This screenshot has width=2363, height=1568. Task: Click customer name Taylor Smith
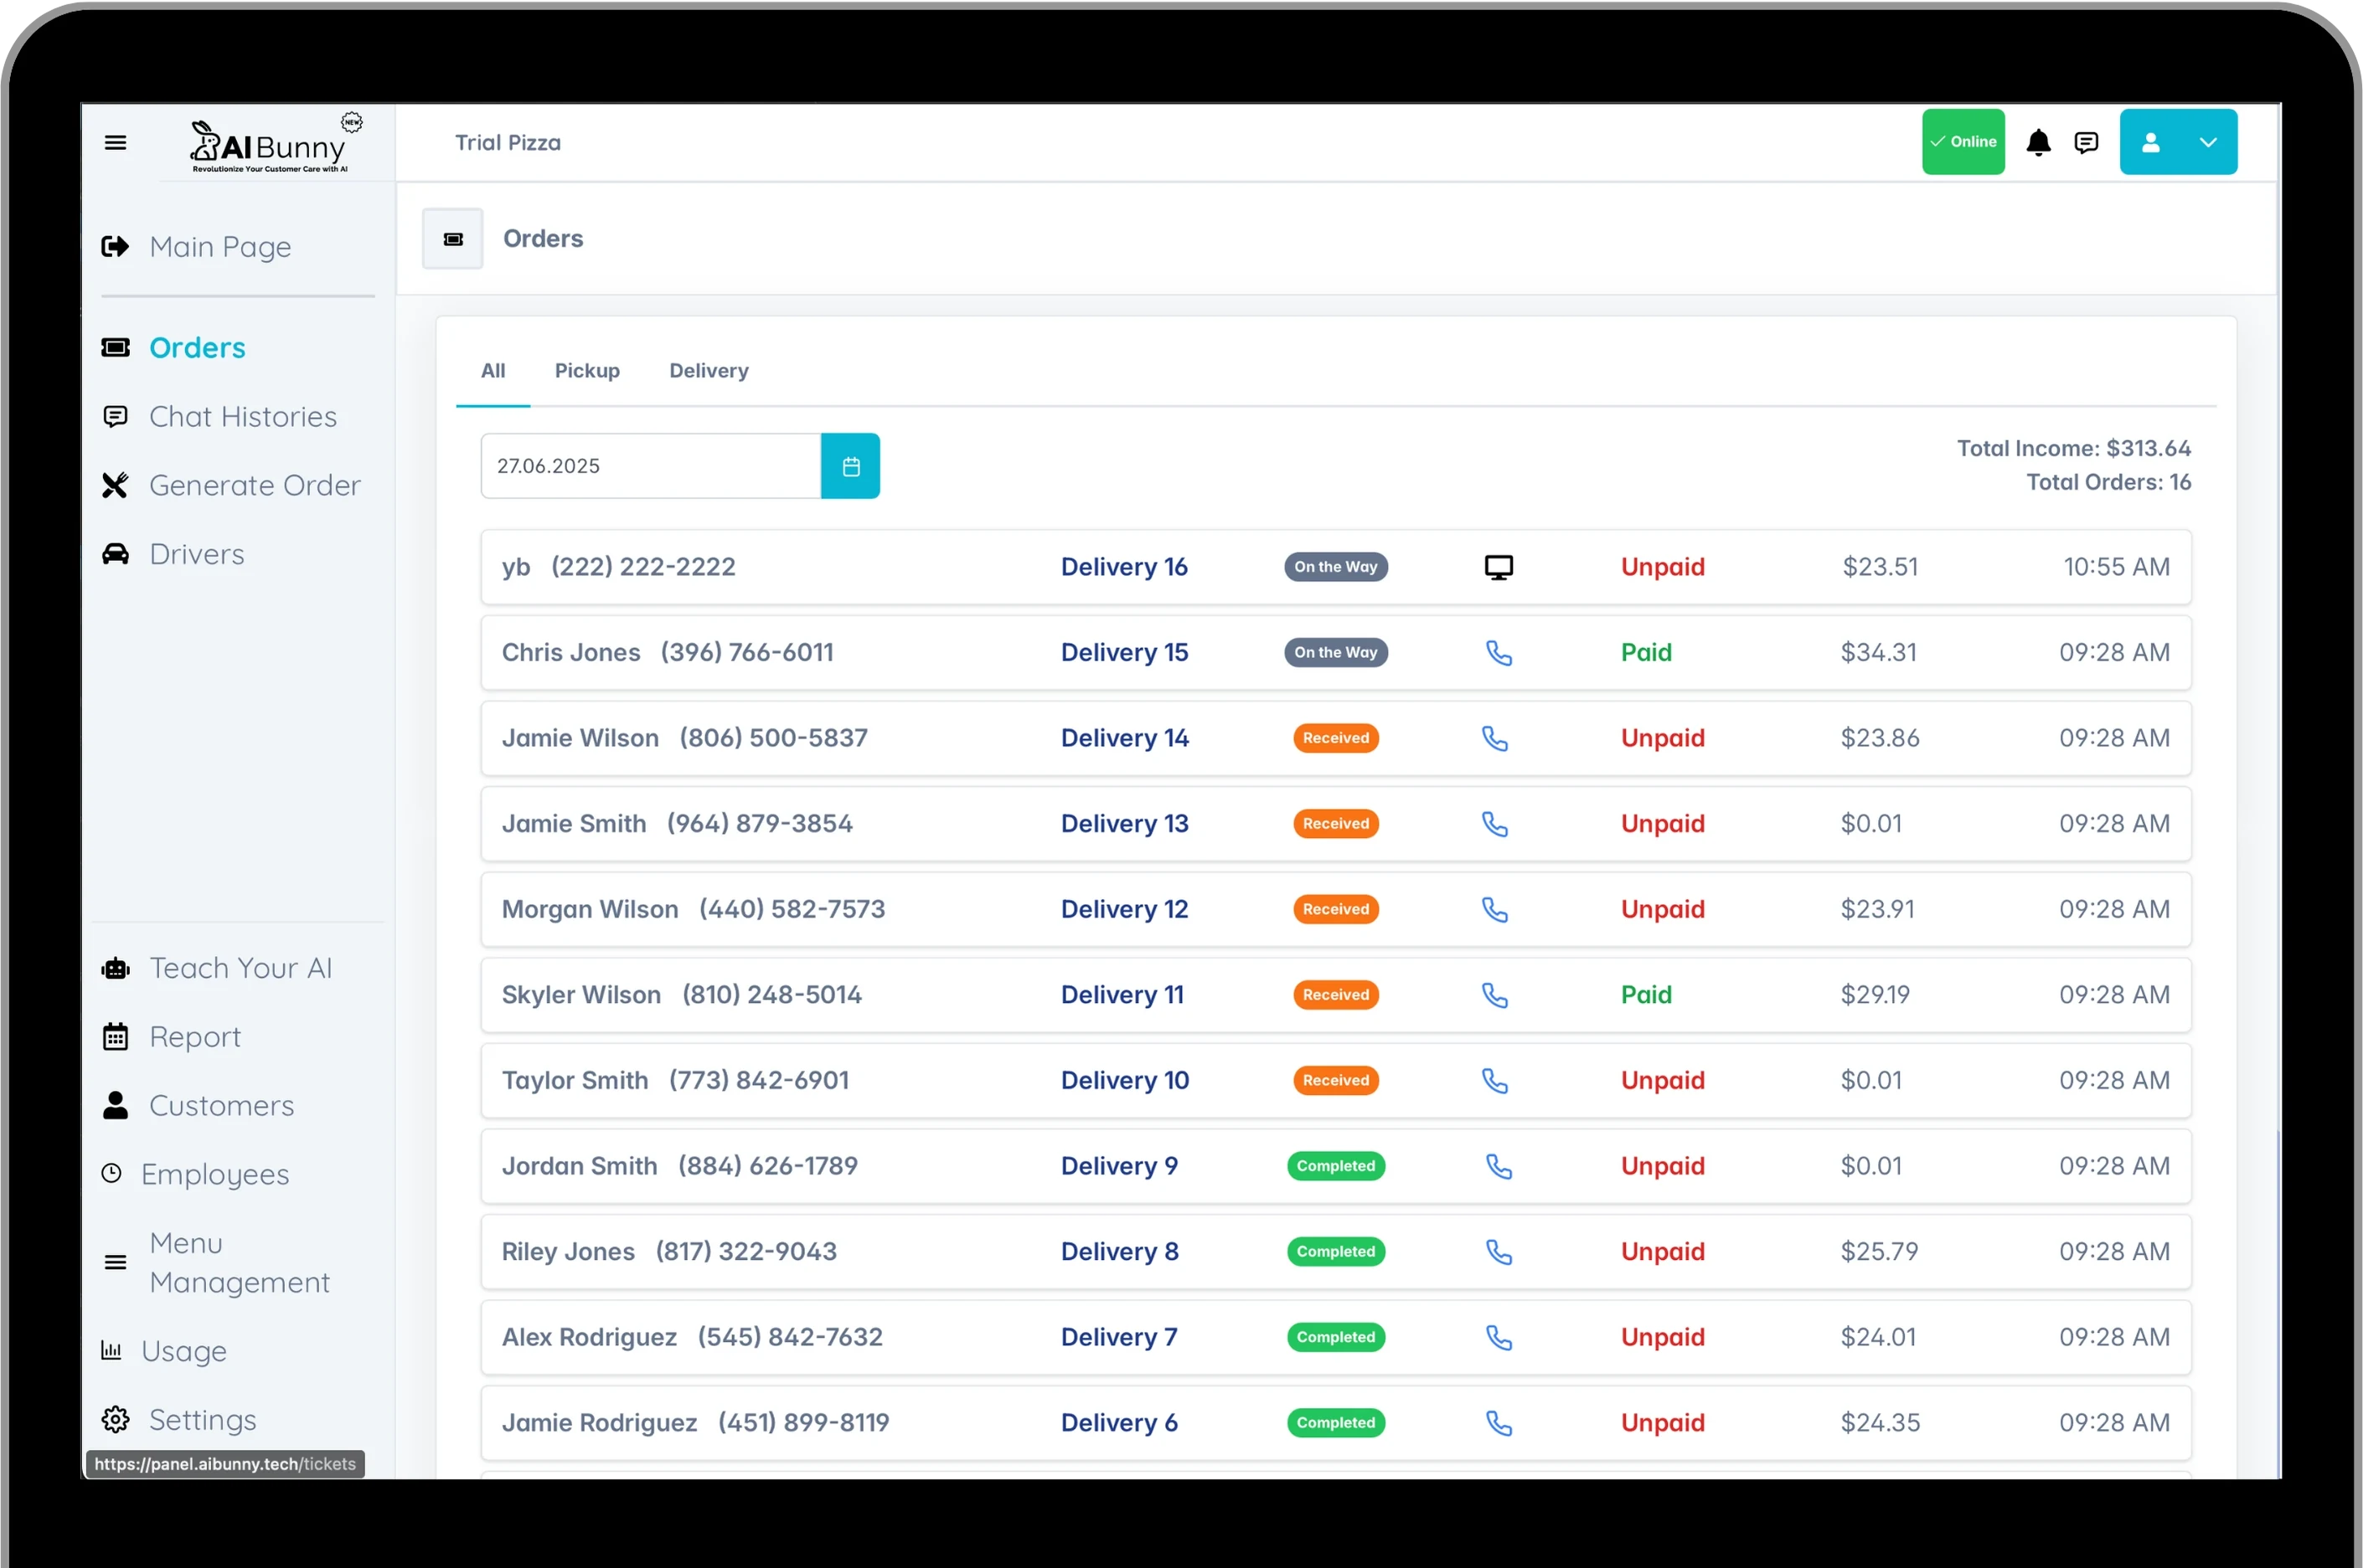tap(575, 1081)
